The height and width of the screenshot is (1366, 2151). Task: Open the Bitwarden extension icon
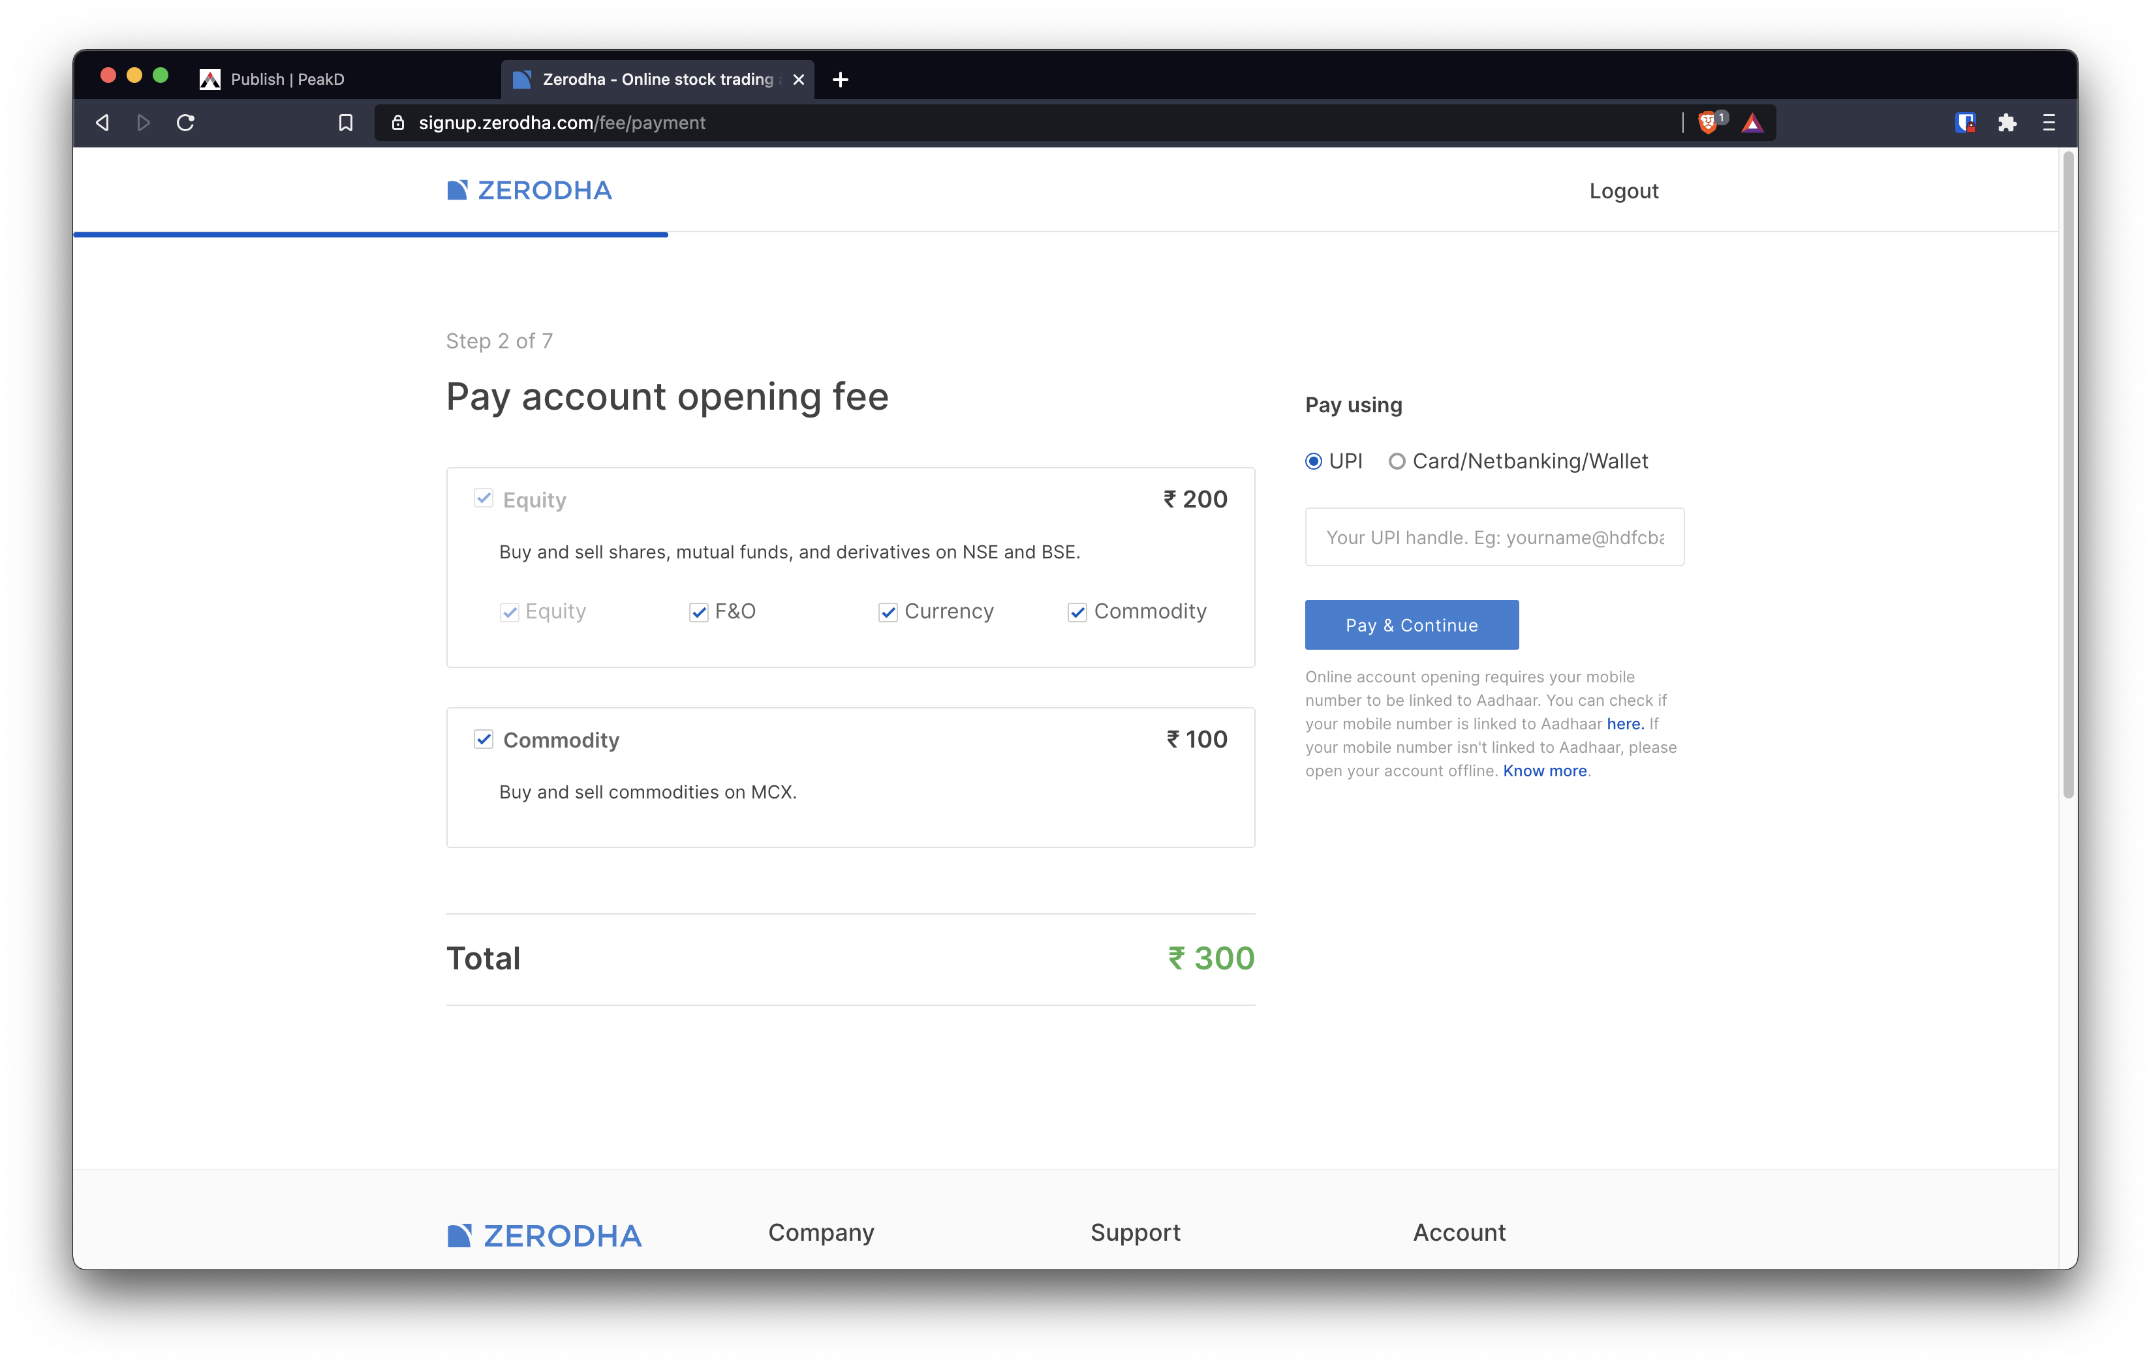1965,123
